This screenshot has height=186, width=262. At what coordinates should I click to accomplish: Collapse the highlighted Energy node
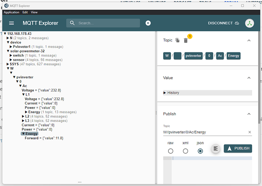[x=24, y=134]
